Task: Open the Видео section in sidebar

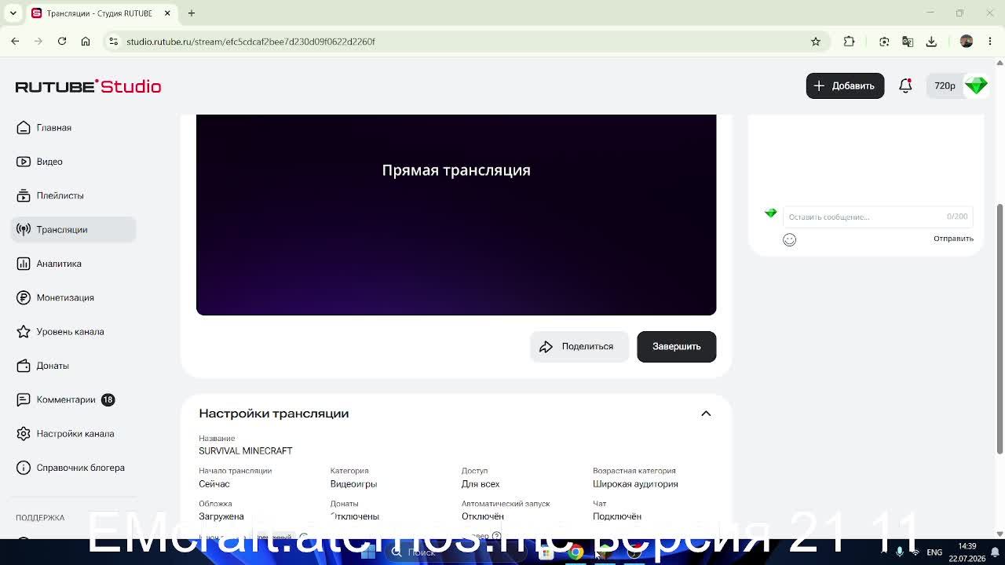Action: tap(49, 162)
